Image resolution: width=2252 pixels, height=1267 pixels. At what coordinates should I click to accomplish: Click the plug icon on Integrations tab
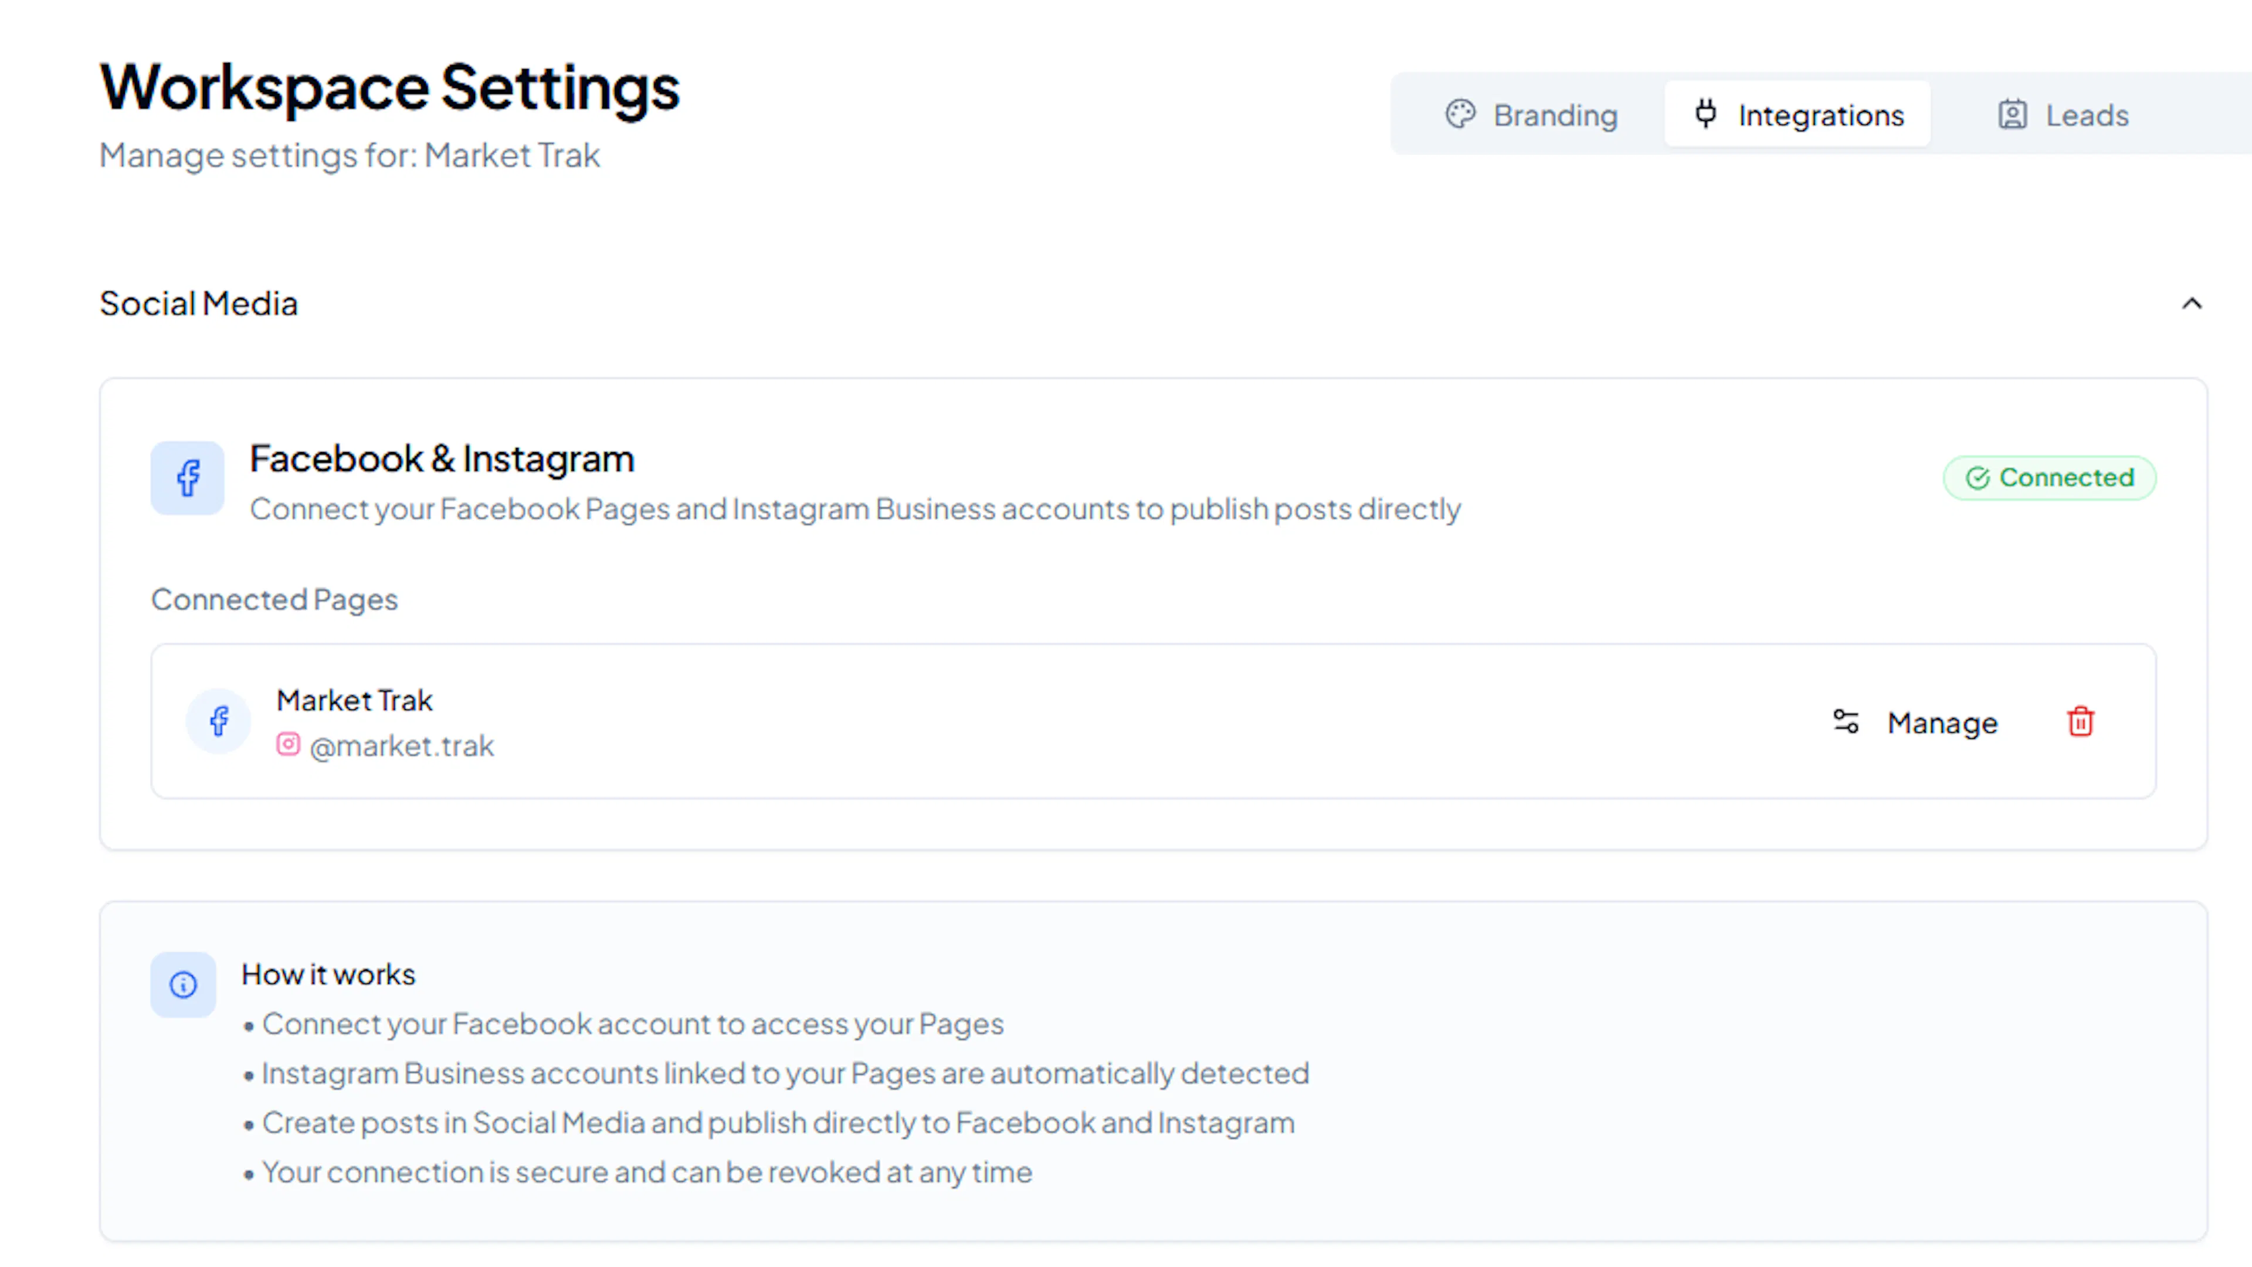tap(1705, 114)
